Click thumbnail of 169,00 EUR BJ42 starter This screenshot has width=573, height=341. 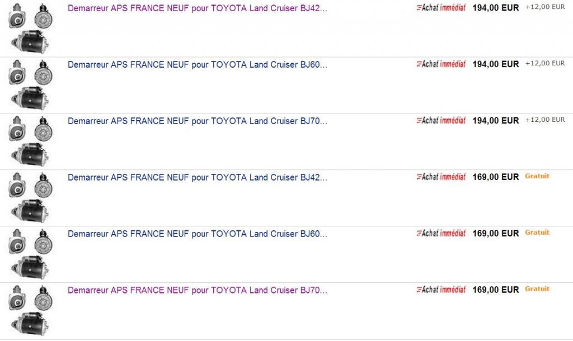pos(30,197)
